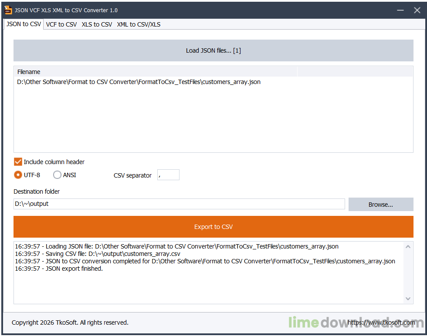Viewport: 427px width, 336px height.
Task: Click log line 'Loading JSON file'
Action: click(176, 246)
